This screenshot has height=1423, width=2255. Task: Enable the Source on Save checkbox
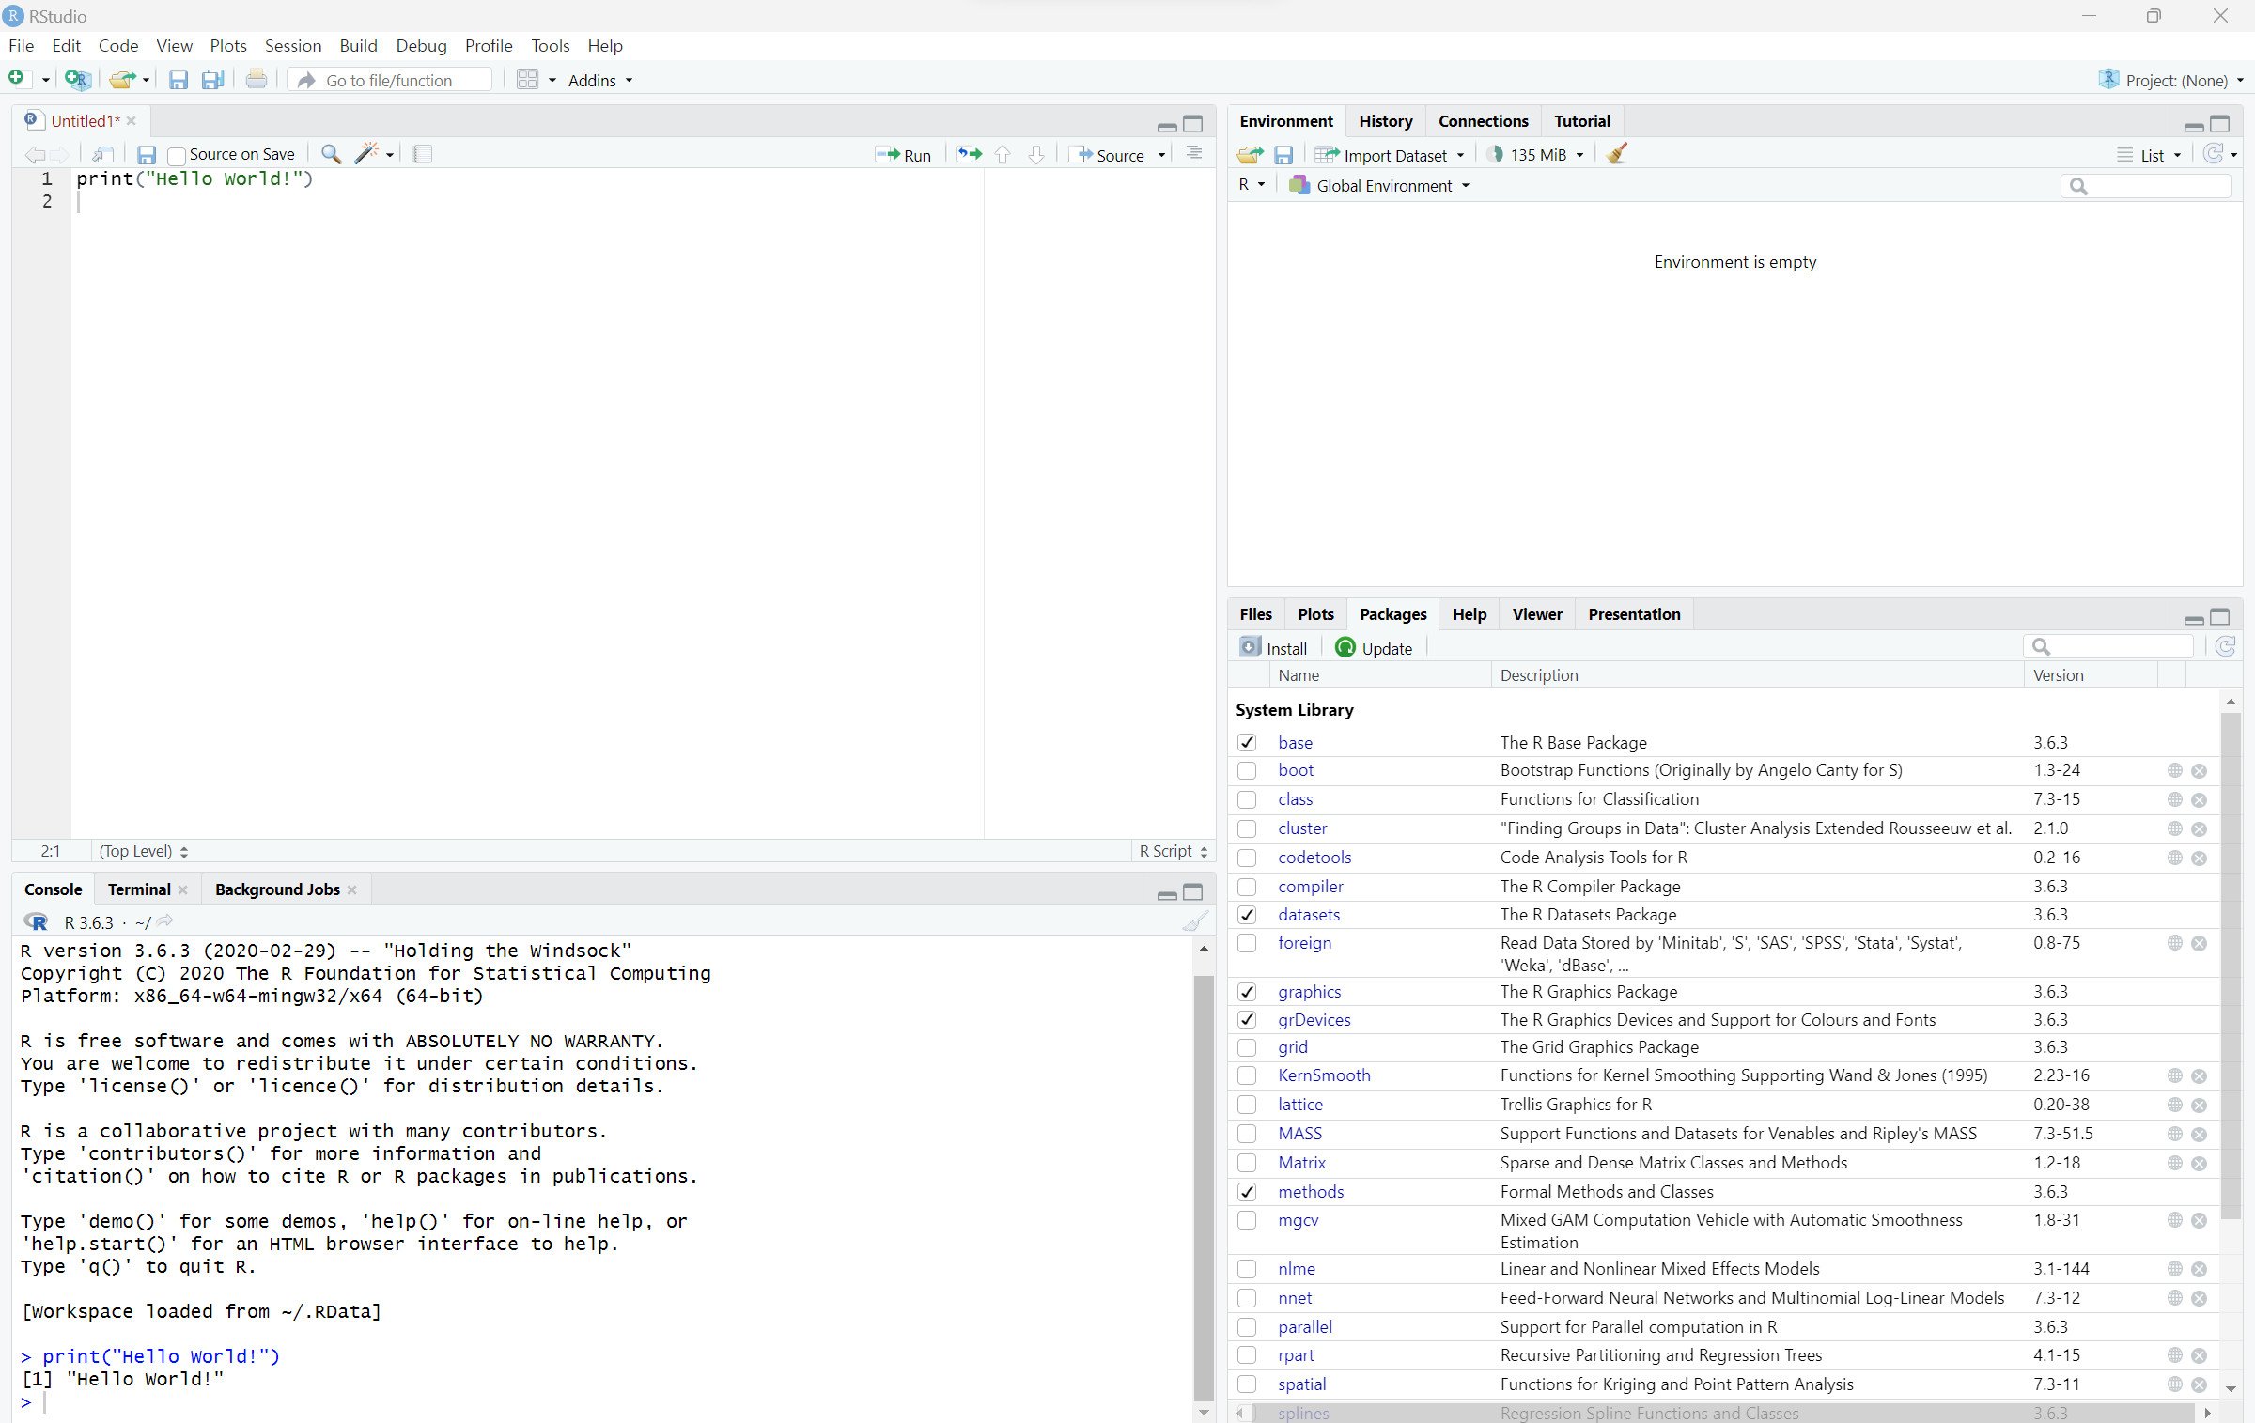click(176, 155)
